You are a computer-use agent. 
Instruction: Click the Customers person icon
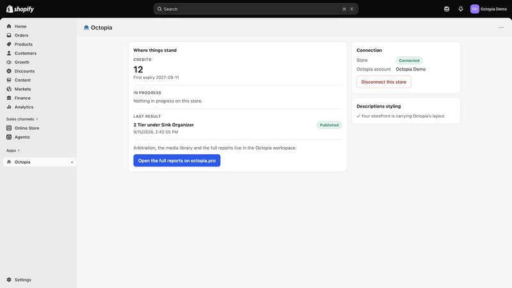9,53
